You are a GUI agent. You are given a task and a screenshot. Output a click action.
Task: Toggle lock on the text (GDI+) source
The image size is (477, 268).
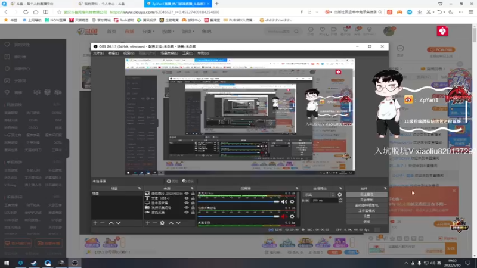click(x=193, y=198)
